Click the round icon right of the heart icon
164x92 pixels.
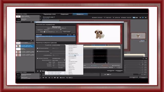(x=58, y=78)
